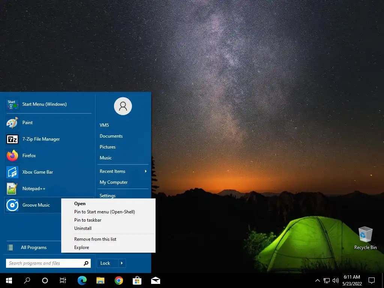Click the Windows Start button
The height and width of the screenshot is (288, 384).
coord(9,280)
